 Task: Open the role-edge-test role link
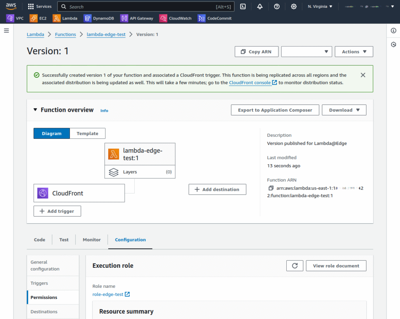click(x=111, y=294)
